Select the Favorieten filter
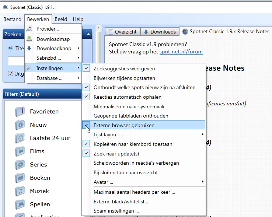This screenshot has width=272, height=217. (x=44, y=112)
